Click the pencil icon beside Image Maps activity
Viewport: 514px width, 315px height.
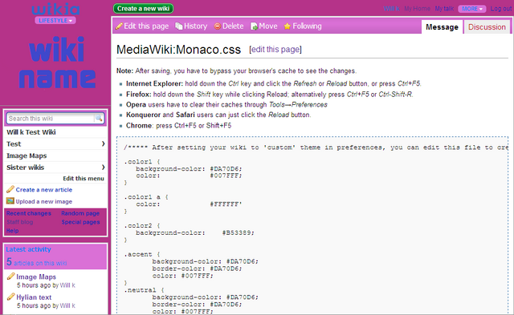tap(10, 277)
